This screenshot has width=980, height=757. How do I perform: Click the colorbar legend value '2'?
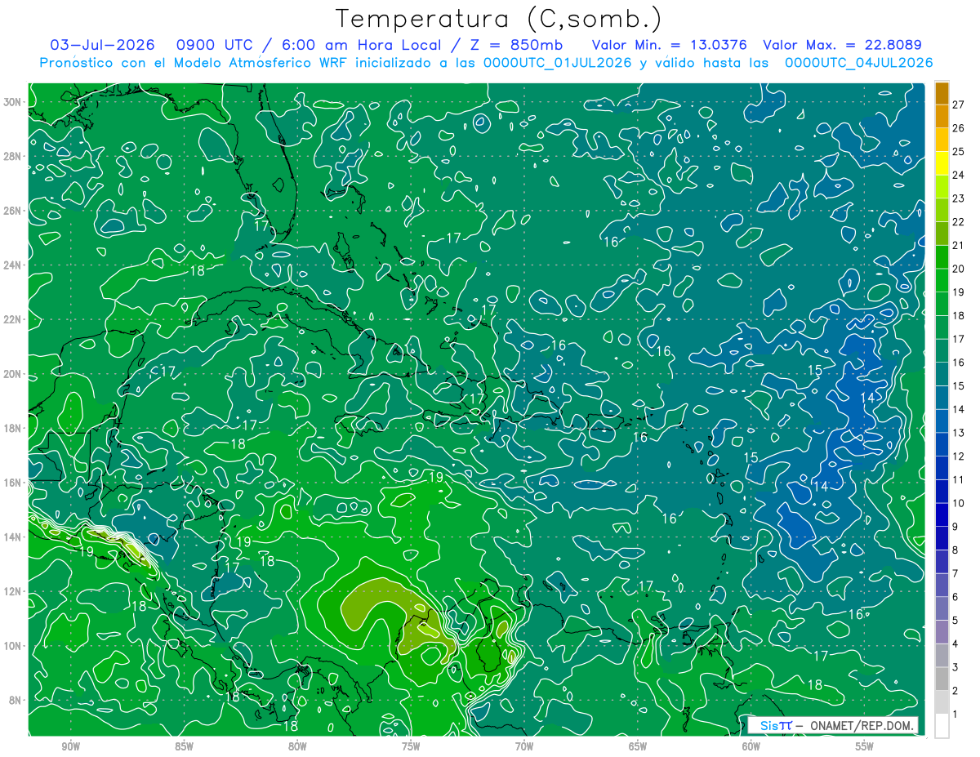(955, 691)
